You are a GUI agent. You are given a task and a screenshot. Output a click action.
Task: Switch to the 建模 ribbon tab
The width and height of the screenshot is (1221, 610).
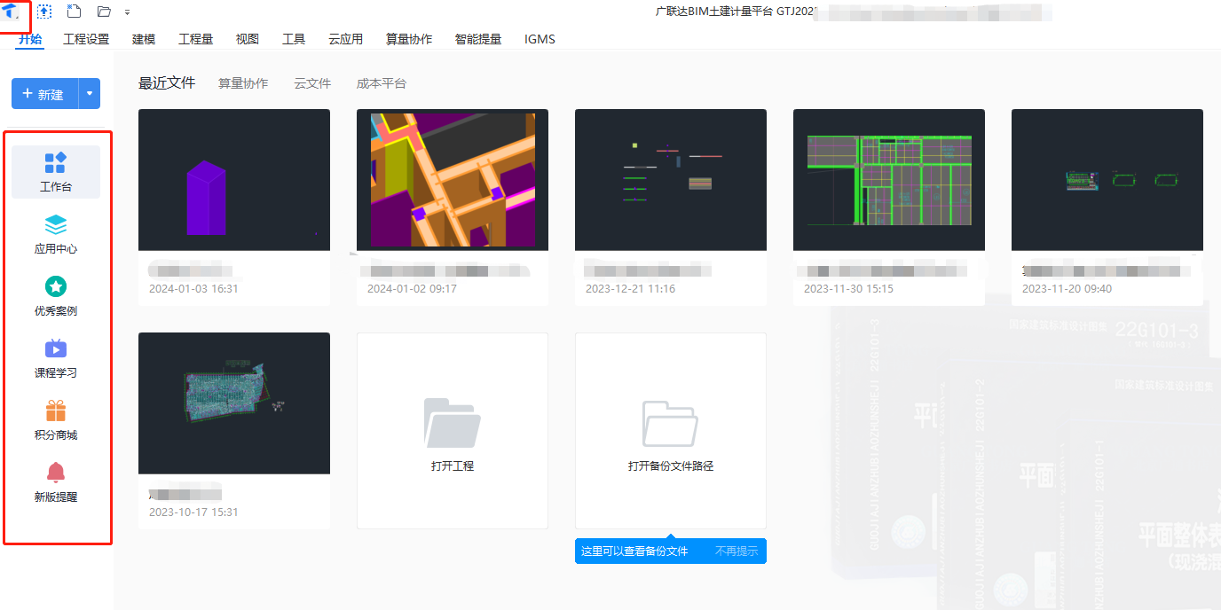click(144, 39)
